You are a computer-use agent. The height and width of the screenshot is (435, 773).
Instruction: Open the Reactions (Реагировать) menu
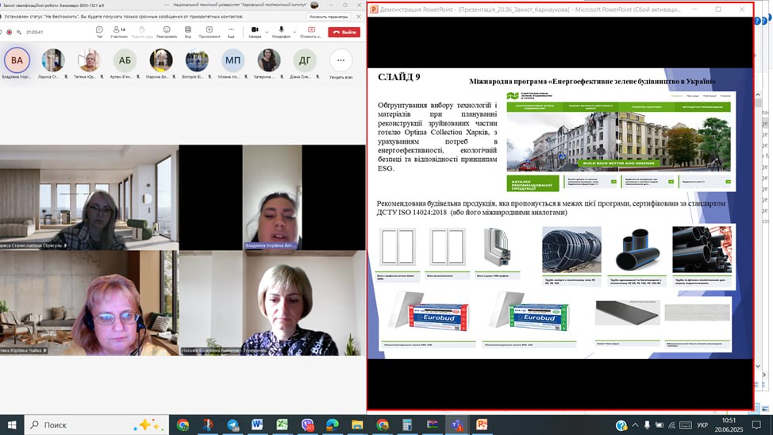tap(167, 31)
